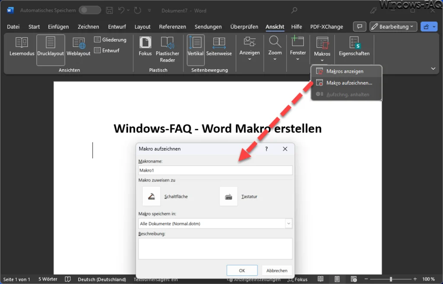
Task: Activate Fokus mode in the ribbon
Action: pos(145,46)
